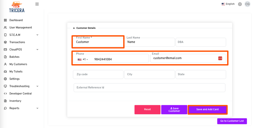Viewport: 253px width, 128px height.
Task: Open the English language selector
Action: [x=228, y=4]
